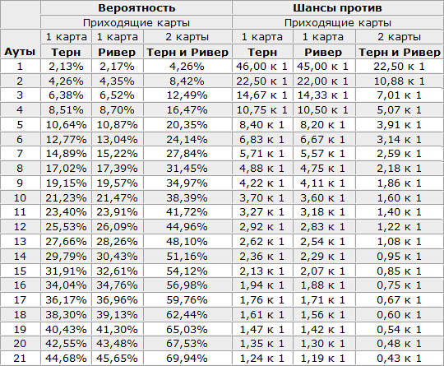Select the 1,30 к 1 Ривер odds cell
This screenshot has width=444, height=366.
[x=323, y=343]
